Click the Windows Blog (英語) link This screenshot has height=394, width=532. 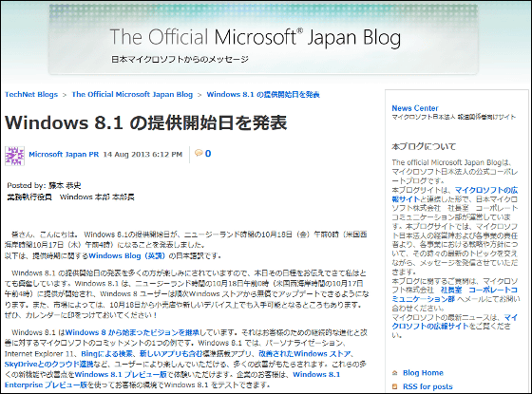point(127,256)
